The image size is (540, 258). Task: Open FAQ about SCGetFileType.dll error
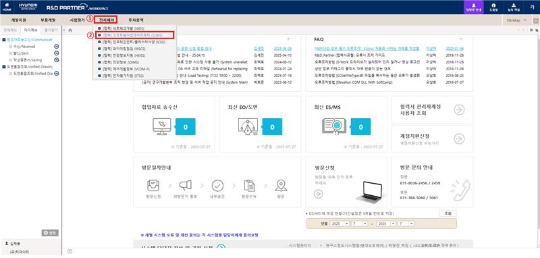point(367,76)
